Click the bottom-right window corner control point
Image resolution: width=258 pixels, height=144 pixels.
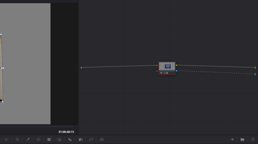(3, 102)
